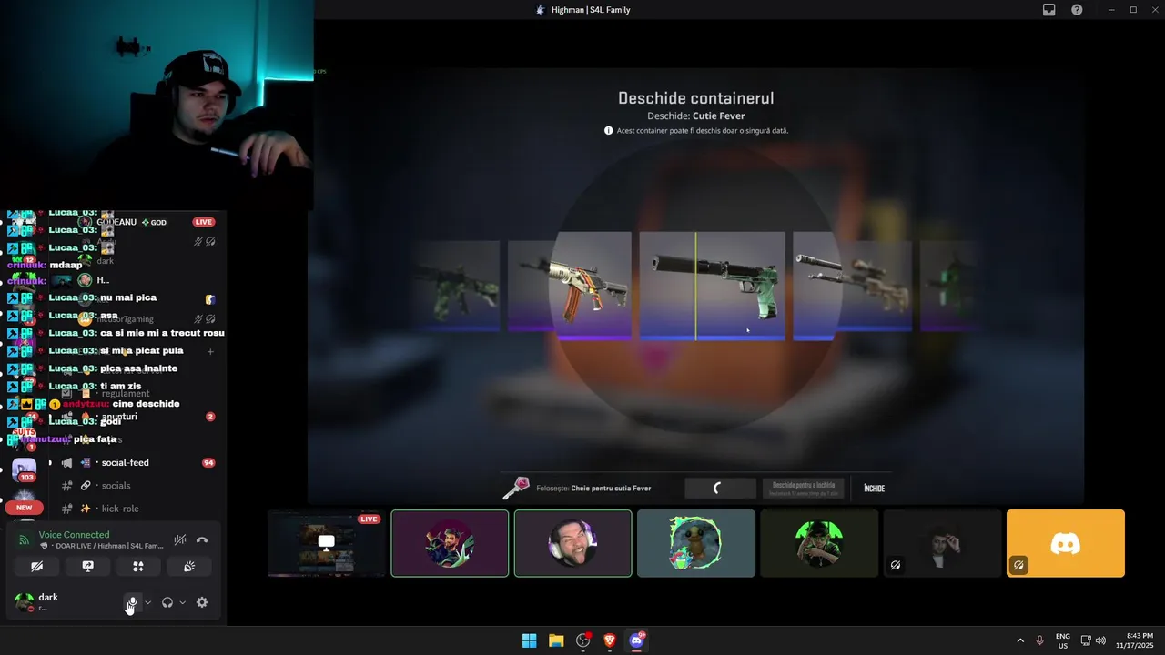
Task: Mute the microphone in user panel
Action: [x=132, y=602]
